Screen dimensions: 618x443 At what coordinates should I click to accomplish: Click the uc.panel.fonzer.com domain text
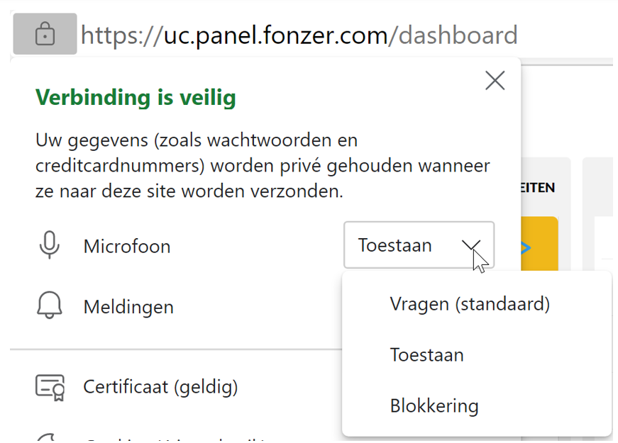tap(276, 35)
